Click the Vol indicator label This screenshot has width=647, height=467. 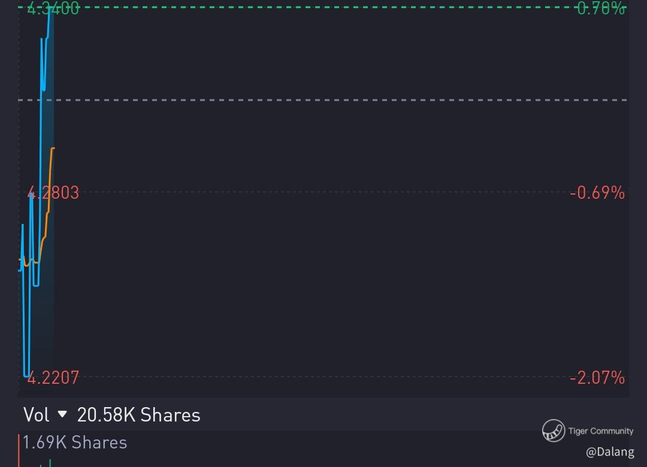click(36, 414)
